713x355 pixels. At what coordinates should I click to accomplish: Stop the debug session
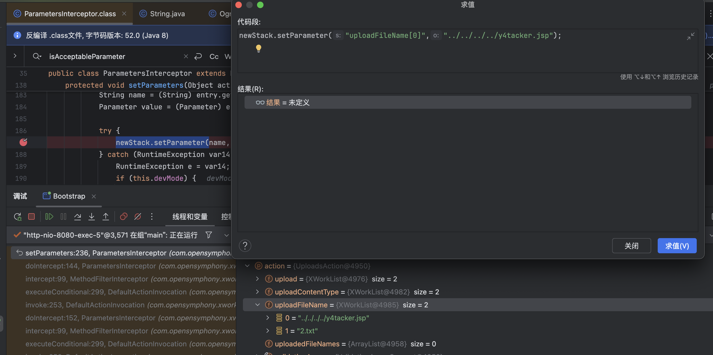pyautogui.click(x=31, y=216)
